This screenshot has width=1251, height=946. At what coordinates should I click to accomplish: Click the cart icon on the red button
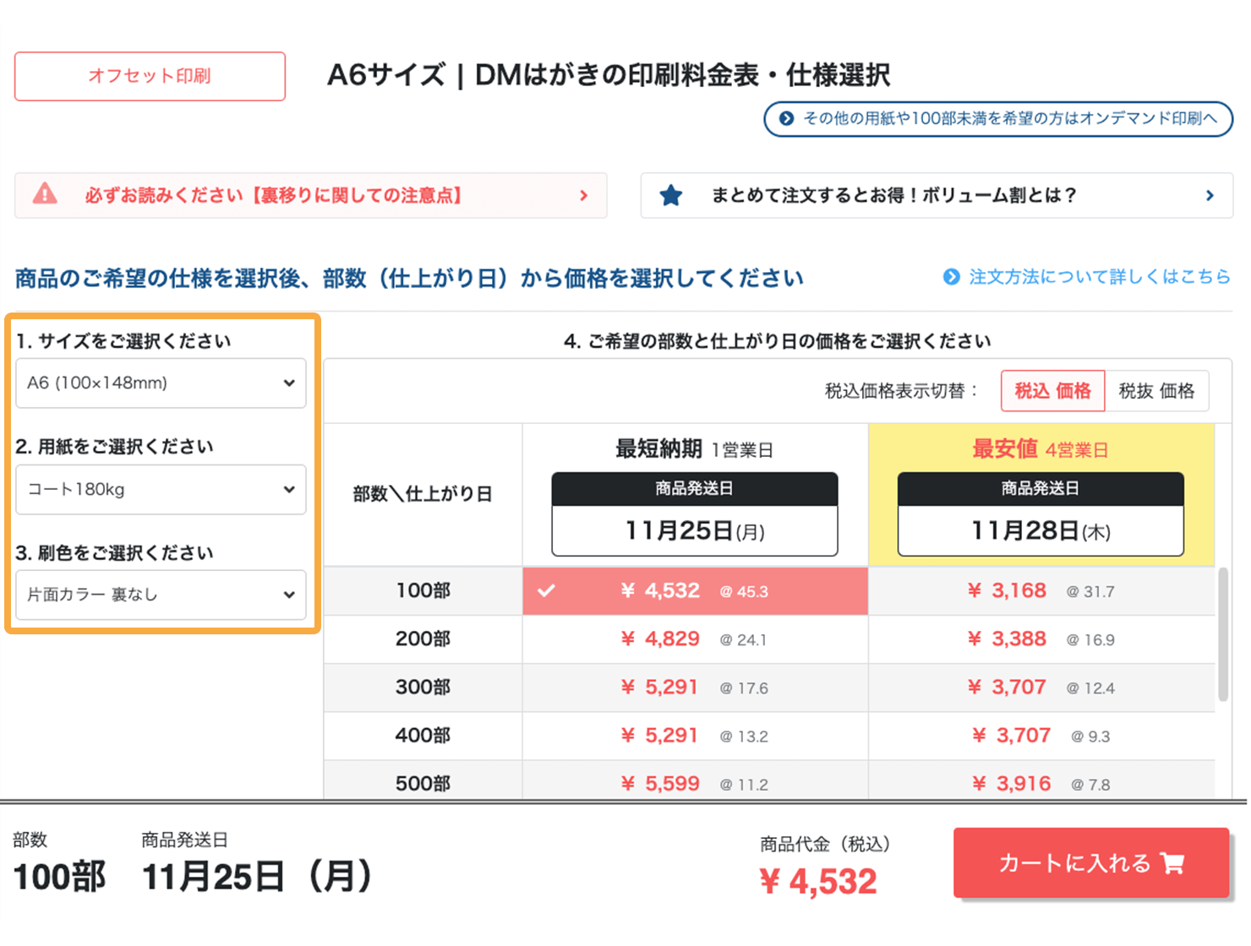(1172, 863)
